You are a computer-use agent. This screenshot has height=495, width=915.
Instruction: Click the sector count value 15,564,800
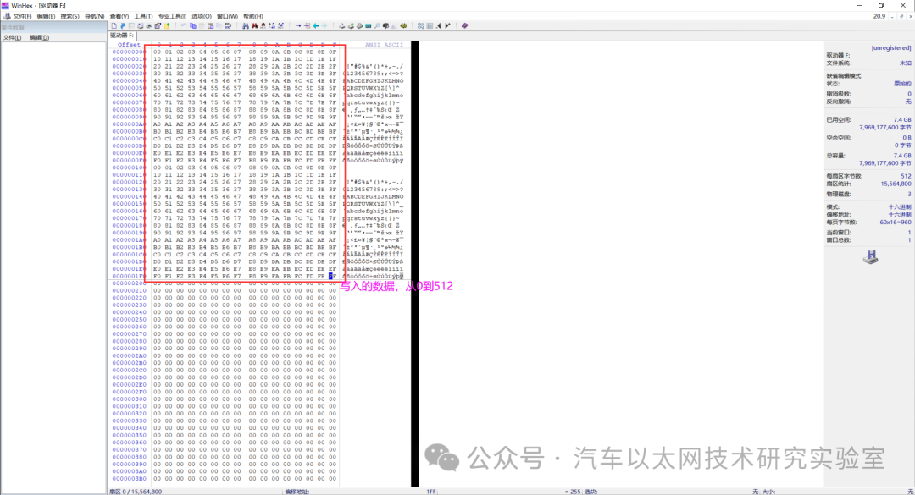click(x=896, y=184)
